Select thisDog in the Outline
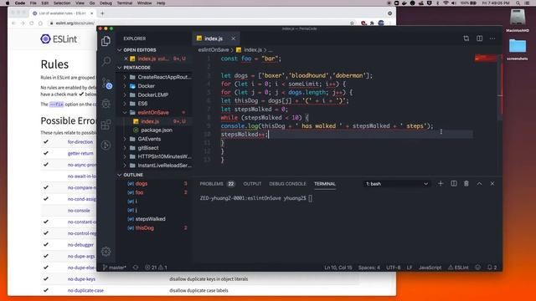536x301 pixels. (145, 228)
